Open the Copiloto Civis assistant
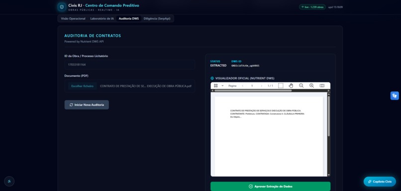 tap(380, 182)
